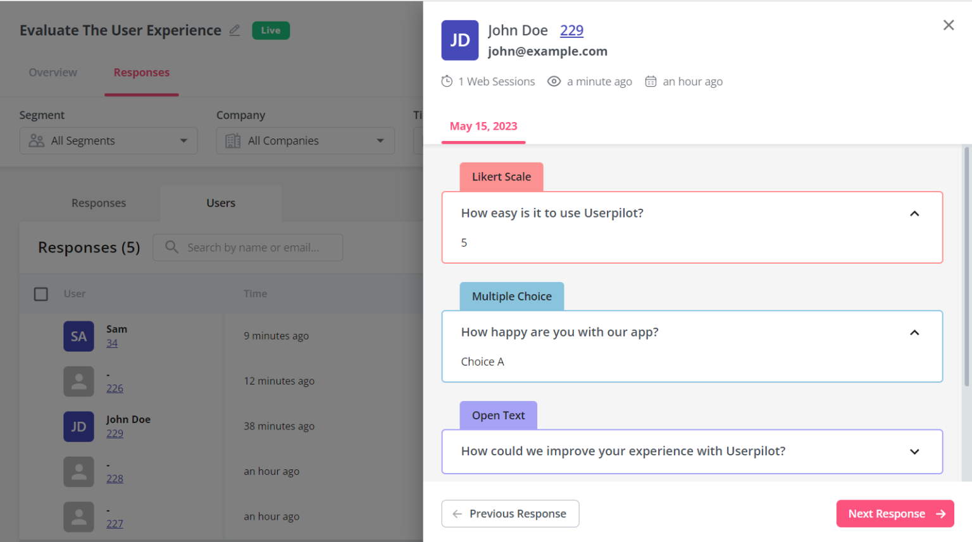This screenshot has height=542, width=972.
Task: Click the eye icon showing last seen time
Action: (x=554, y=81)
